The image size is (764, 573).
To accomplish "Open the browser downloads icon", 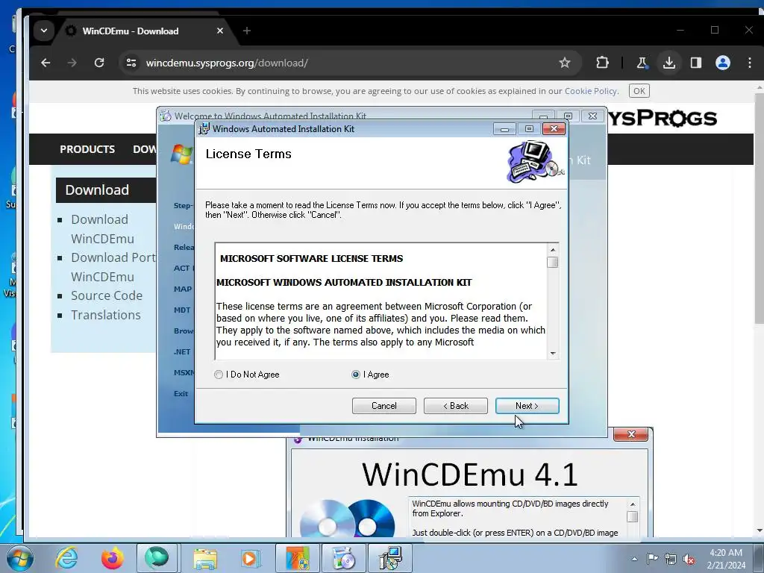I will point(669,63).
